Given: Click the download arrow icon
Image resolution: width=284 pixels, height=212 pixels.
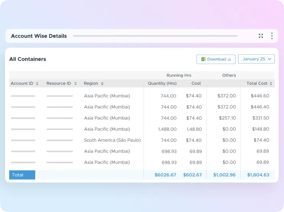Looking at the screenshot, I should click(230, 59).
